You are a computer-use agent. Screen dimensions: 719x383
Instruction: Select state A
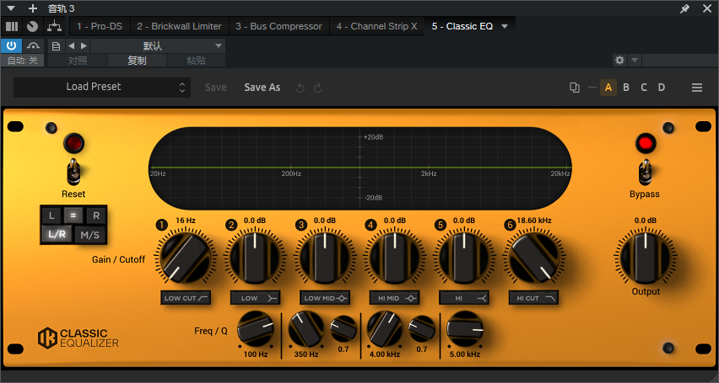click(608, 88)
